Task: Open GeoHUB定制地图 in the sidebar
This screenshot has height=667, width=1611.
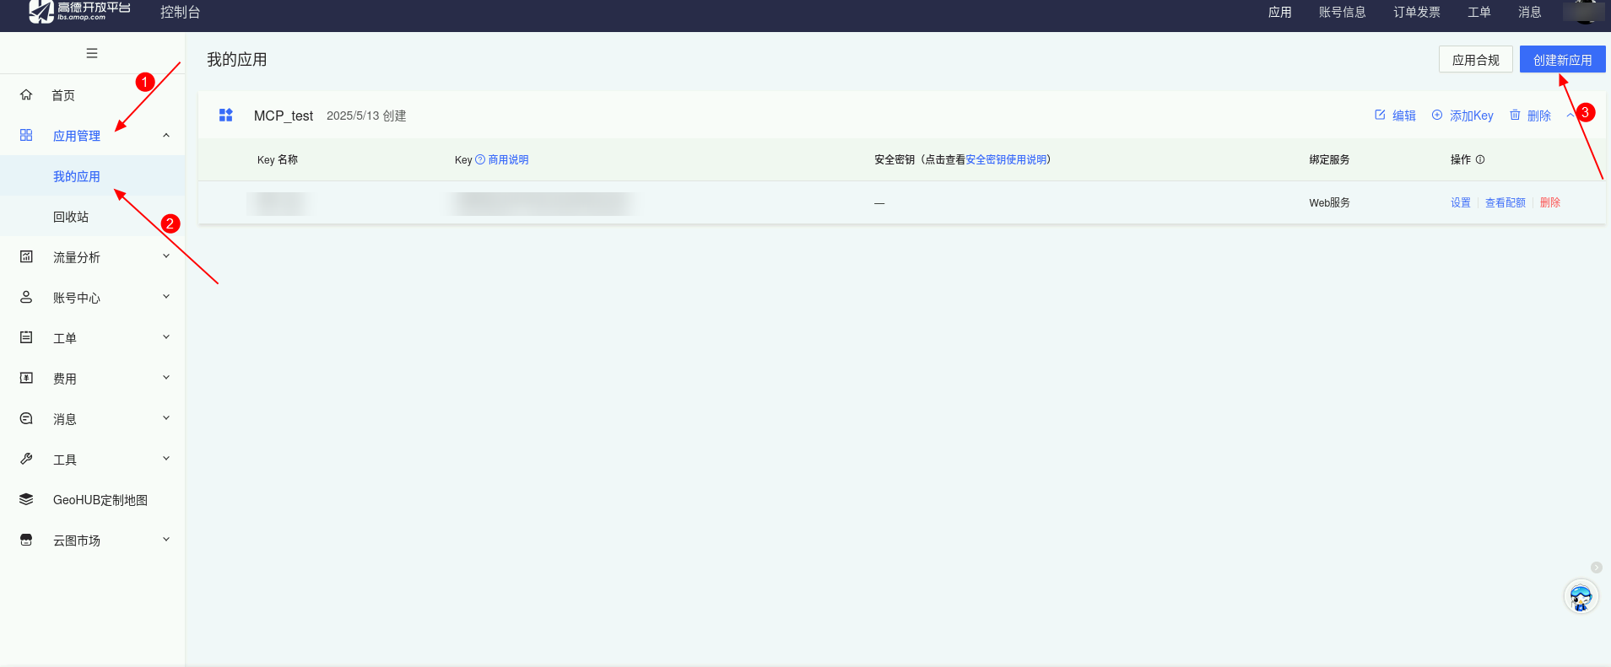Action: 100,500
